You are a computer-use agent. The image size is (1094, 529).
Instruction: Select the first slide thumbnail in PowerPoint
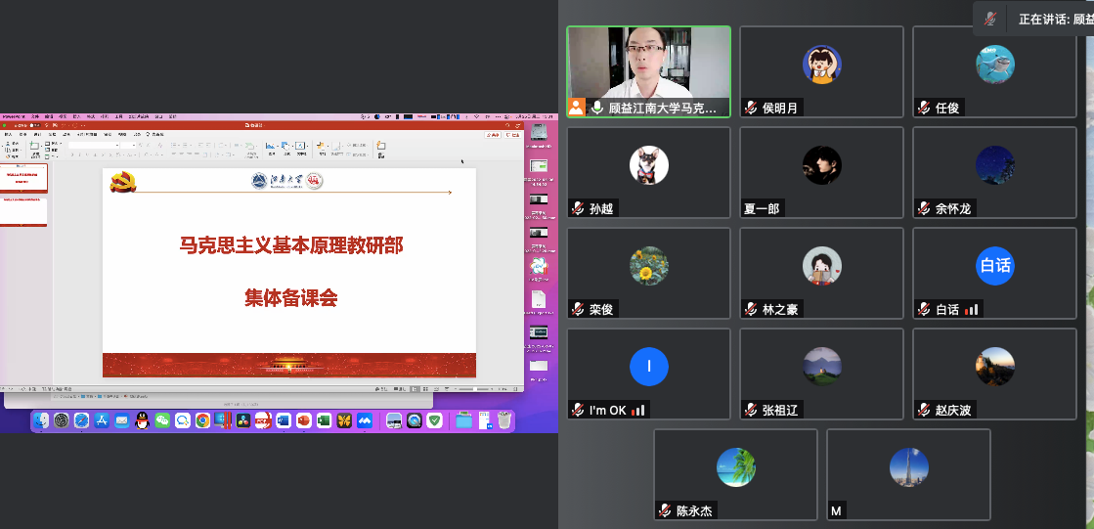coord(25,178)
